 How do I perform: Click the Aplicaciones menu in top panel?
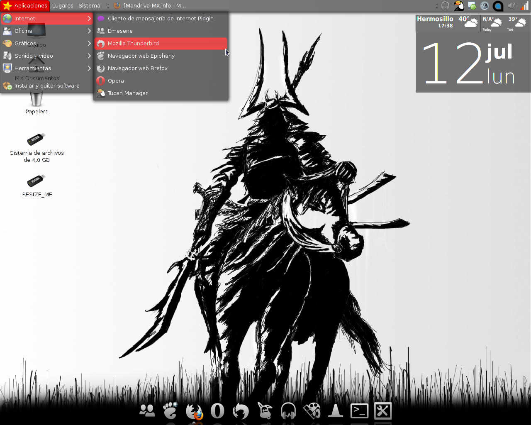pos(25,5)
